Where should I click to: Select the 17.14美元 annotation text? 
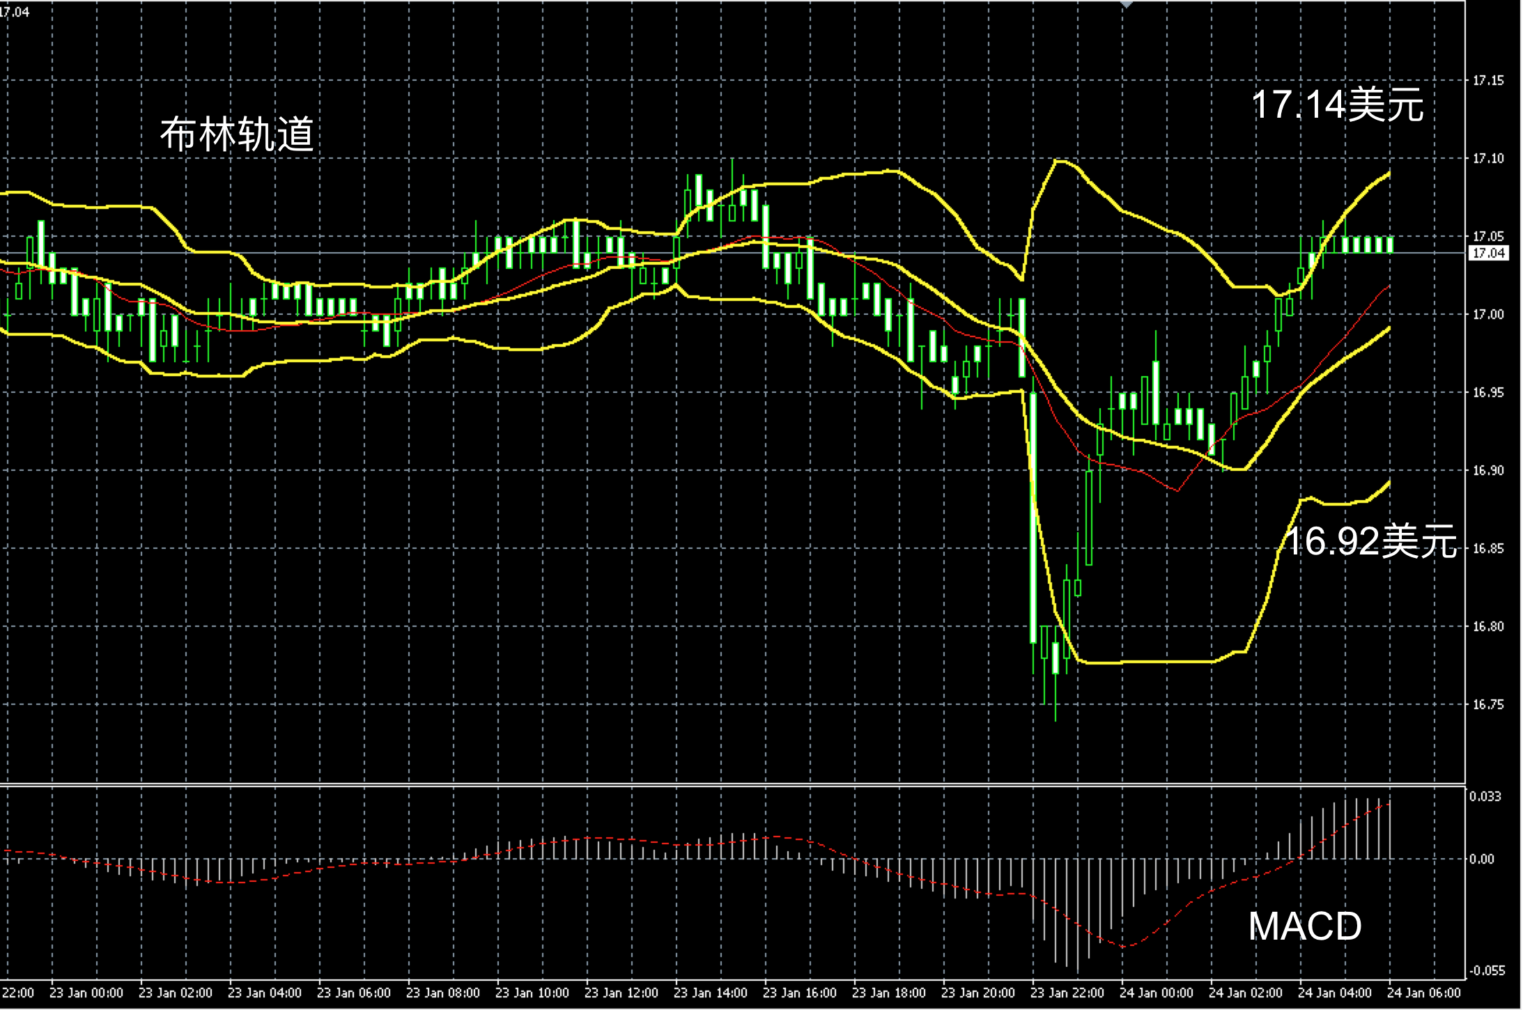point(1337,105)
